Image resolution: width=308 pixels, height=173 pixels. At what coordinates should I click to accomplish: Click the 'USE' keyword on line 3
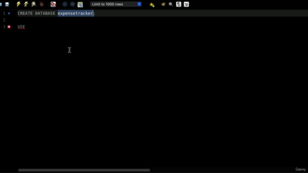pyautogui.click(x=21, y=27)
